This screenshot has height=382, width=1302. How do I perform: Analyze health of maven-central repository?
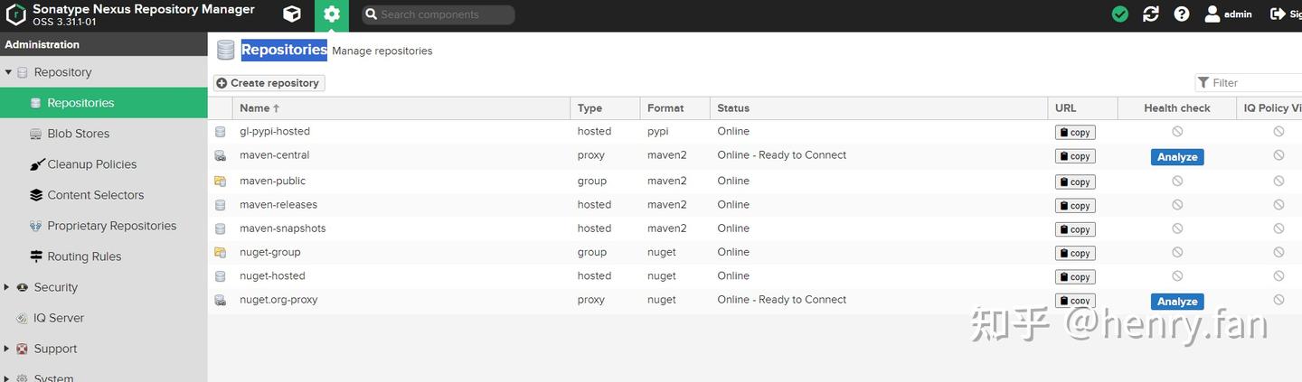coord(1177,157)
